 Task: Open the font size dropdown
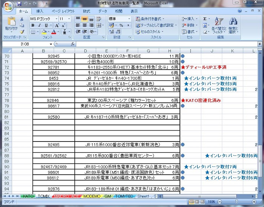tap(69, 19)
